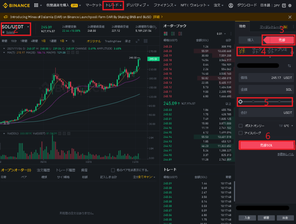The image size is (296, 224).
Task: Click the trades list scrollbar
Action: [234, 191]
